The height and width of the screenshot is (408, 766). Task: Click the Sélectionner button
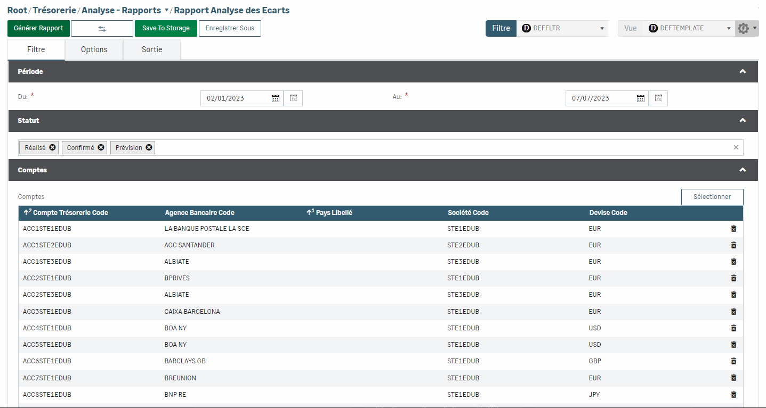coord(712,197)
